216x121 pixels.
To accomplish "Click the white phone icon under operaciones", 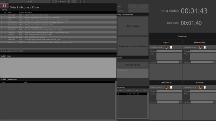I will point(171,87).
